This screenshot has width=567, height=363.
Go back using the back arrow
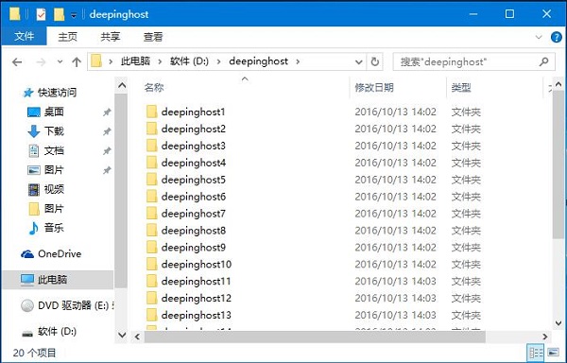pos(17,62)
